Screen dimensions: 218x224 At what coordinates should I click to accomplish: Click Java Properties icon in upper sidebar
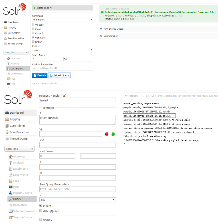(x=5, y=38)
